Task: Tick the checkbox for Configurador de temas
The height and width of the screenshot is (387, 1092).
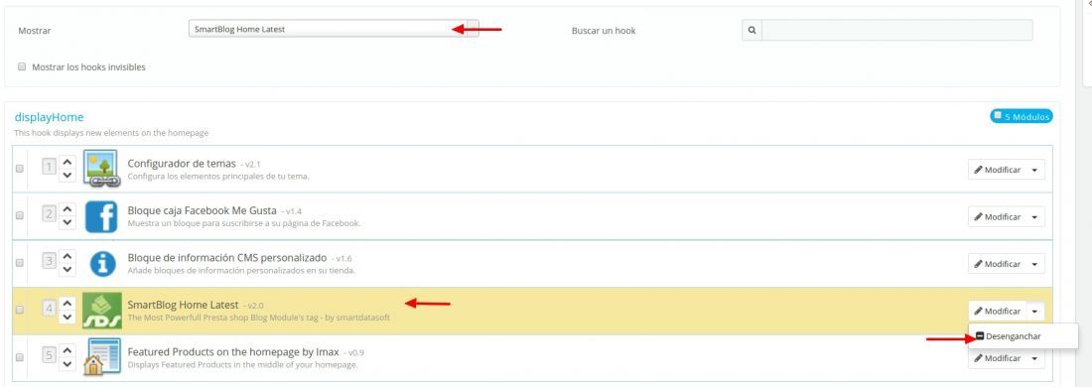Action: [x=20, y=169]
